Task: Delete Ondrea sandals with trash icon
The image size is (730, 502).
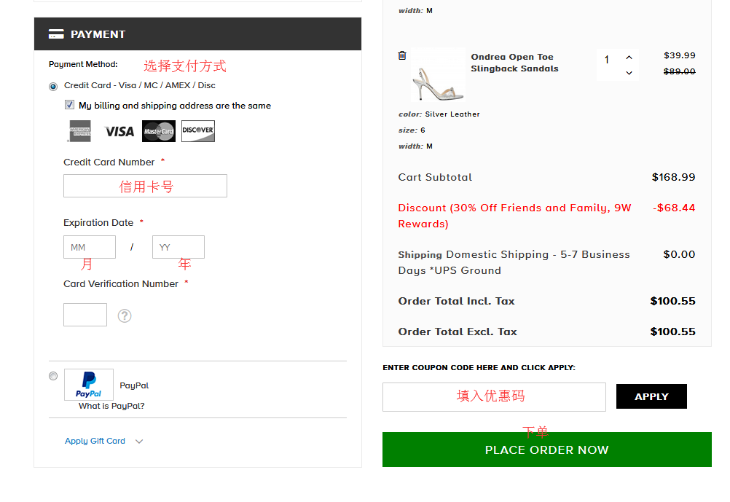Action: point(402,55)
